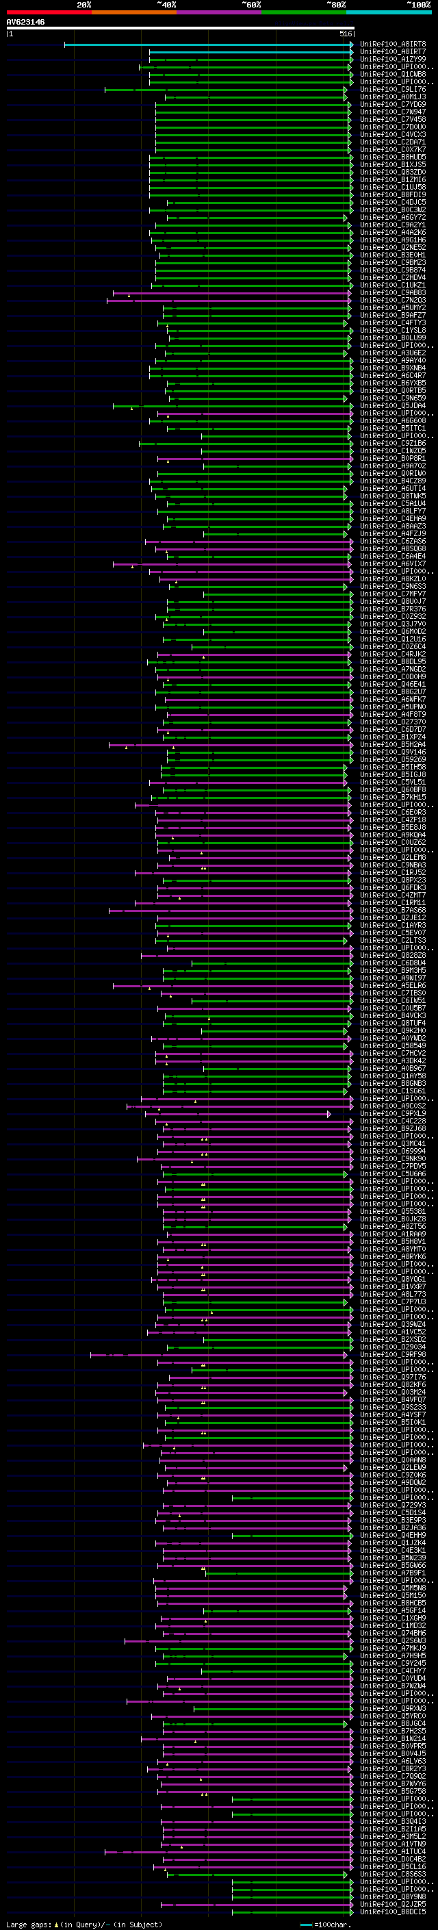This screenshot has width=438, height=1930.
Task: Click hit UniRef100_C5VL51
Action: pos(393,782)
